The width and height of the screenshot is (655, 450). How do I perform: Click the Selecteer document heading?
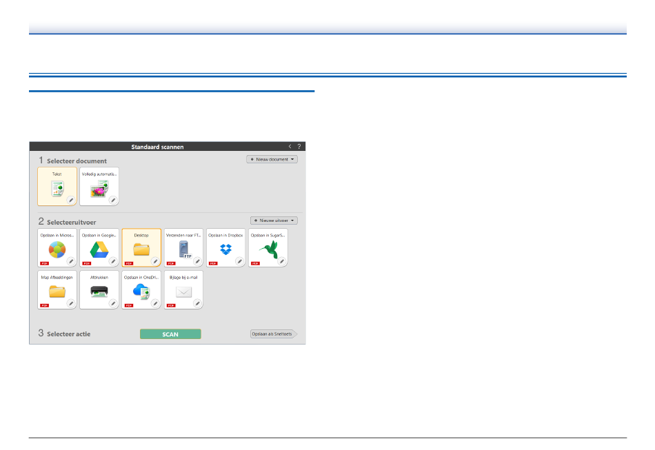(x=77, y=161)
